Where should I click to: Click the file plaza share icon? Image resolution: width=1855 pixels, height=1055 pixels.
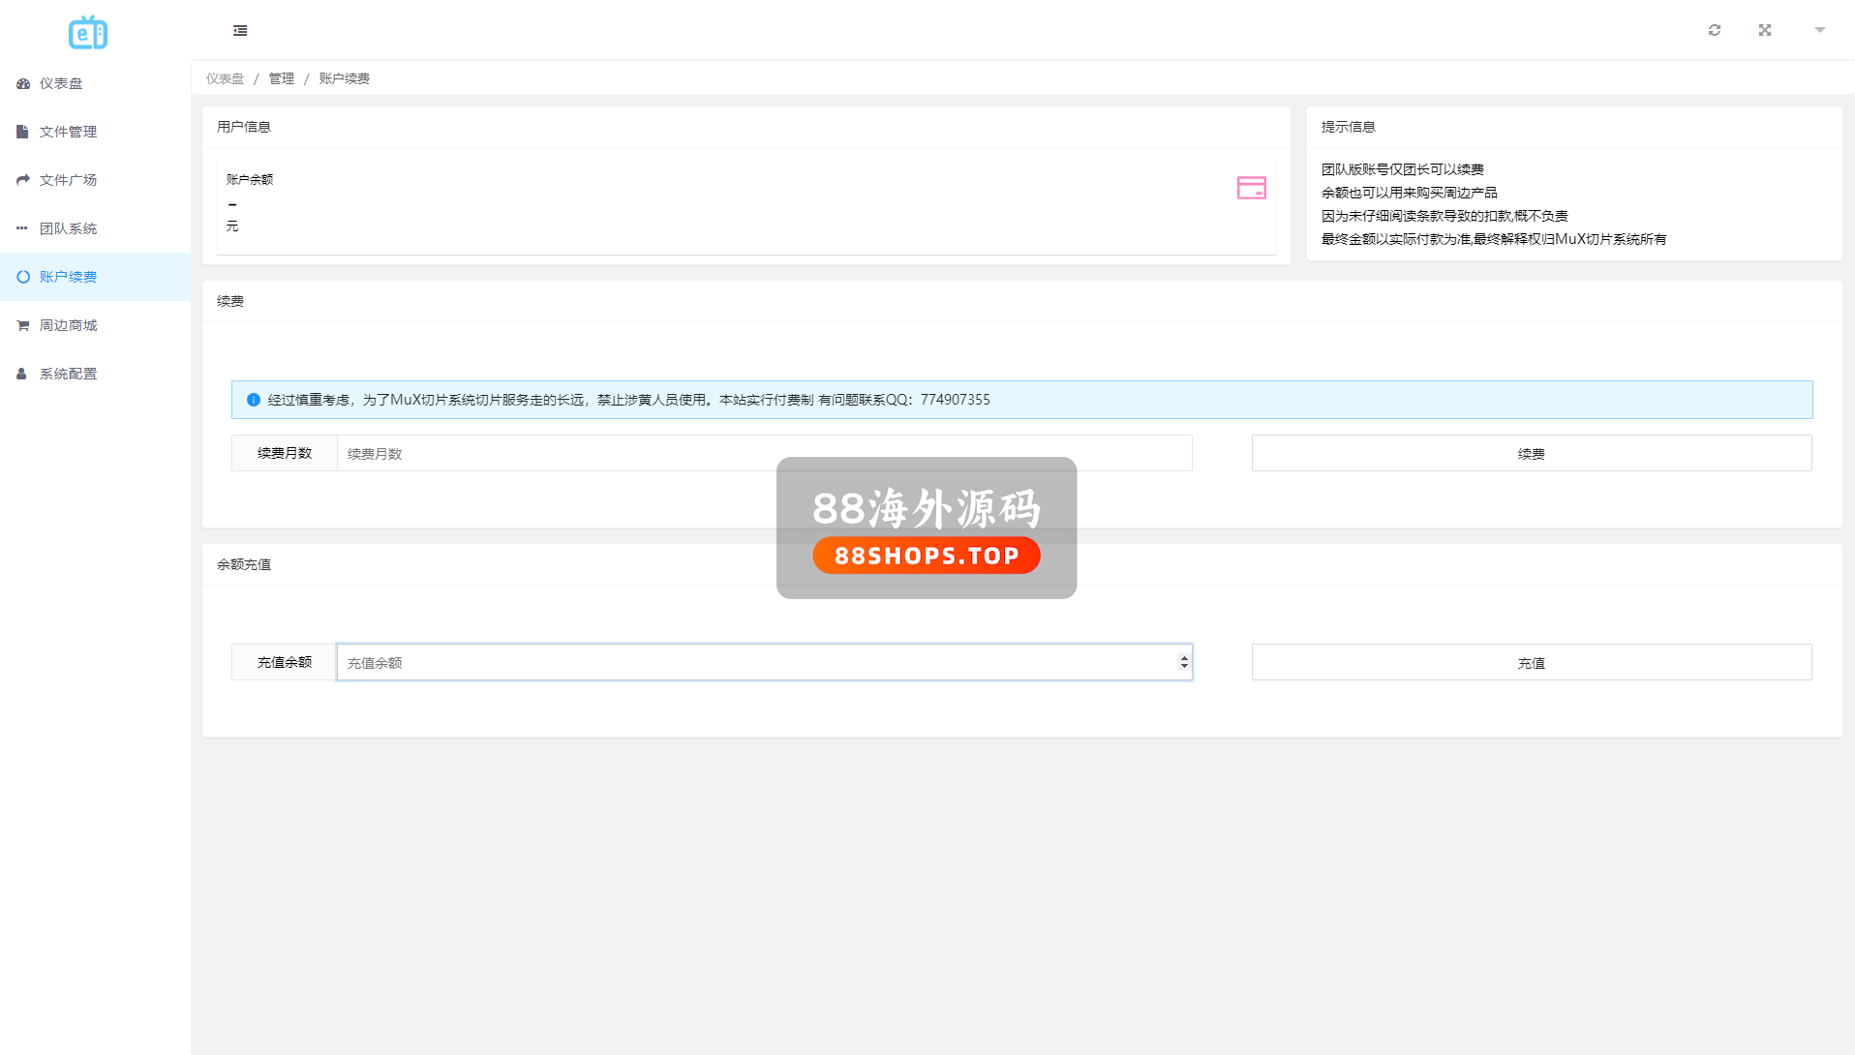click(x=23, y=180)
